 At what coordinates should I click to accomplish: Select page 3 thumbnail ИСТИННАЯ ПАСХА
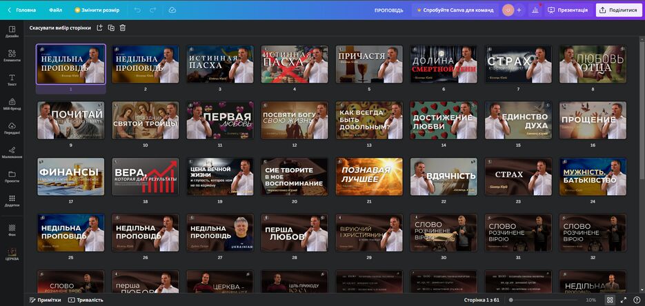pos(220,64)
